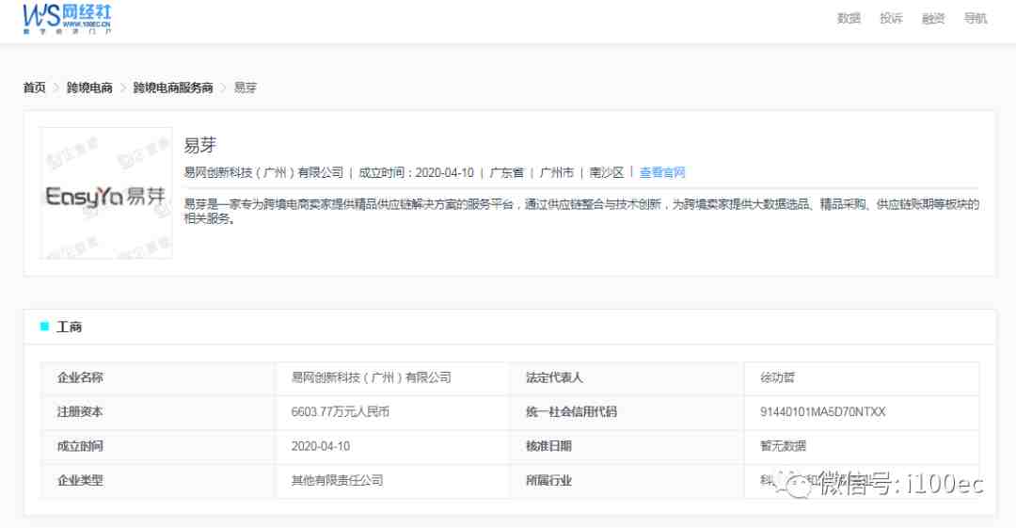Click 易网创新科技（广州）有限公司 table cell
Screen dimensions: 1016x528
pos(392,377)
